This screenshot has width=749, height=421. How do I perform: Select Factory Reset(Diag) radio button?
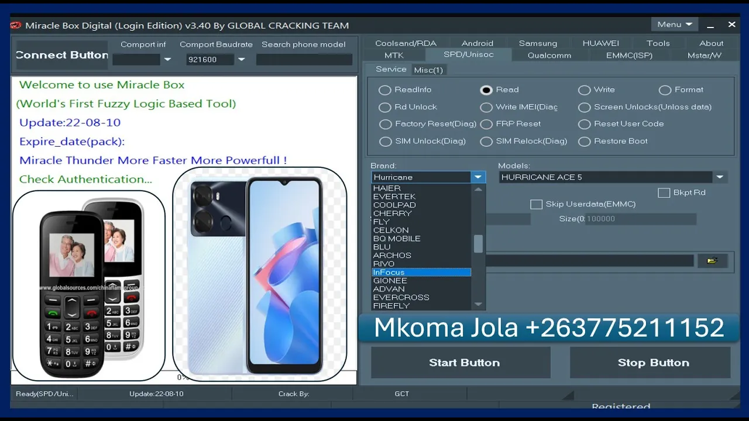pos(384,124)
